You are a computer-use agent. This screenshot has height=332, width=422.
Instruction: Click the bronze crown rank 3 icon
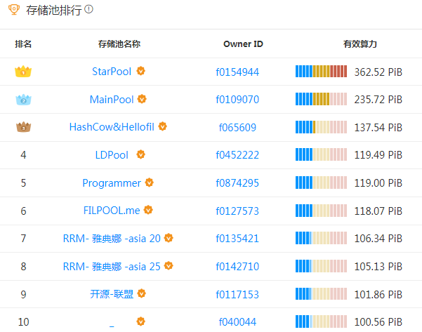click(23, 127)
